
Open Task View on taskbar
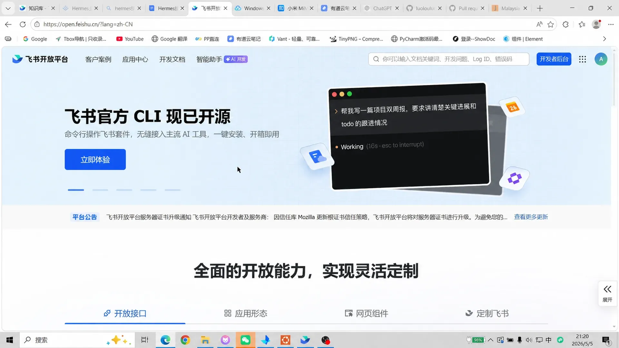(145, 340)
